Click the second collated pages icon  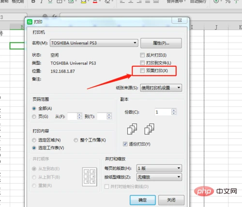point(149,129)
